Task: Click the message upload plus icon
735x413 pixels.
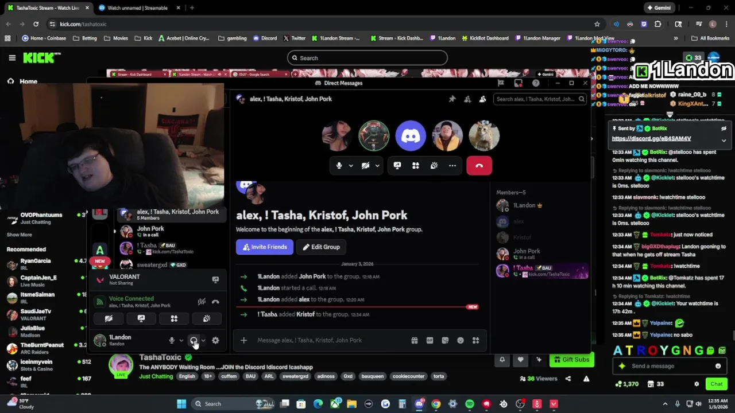Action: 243,340
